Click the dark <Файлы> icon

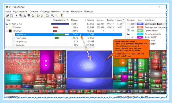tap(10, 31)
